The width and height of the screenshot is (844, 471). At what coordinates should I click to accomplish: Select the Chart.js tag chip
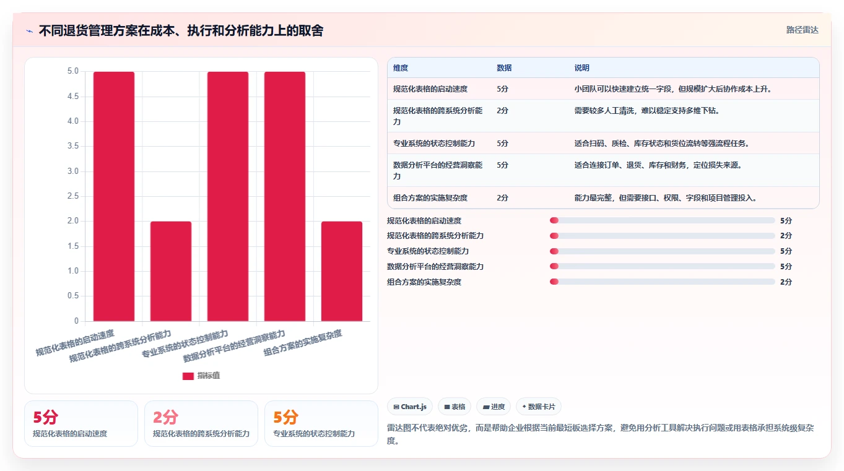410,407
